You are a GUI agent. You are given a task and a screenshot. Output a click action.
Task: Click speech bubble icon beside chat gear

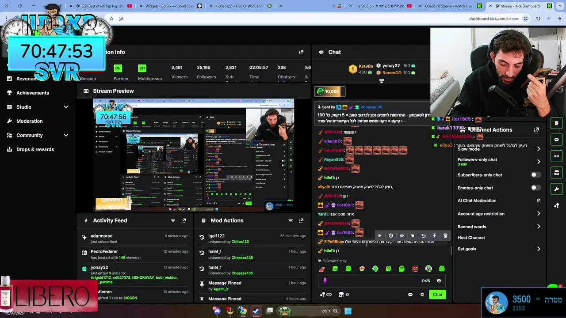tap(410, 295)
